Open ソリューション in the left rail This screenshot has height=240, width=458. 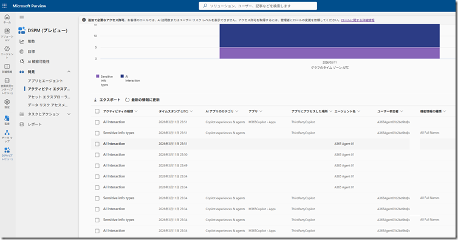pyautogui.click(x=7, y=34)
